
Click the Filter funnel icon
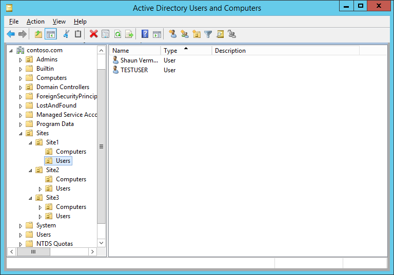(x=208, y=34)
